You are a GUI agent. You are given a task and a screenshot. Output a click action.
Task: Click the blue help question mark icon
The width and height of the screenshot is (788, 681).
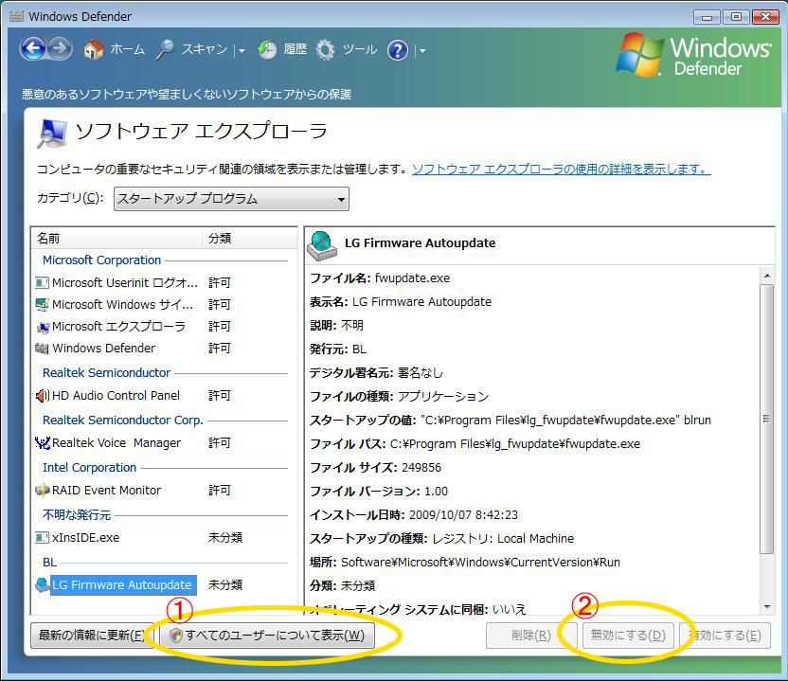[x=398, y=50]
